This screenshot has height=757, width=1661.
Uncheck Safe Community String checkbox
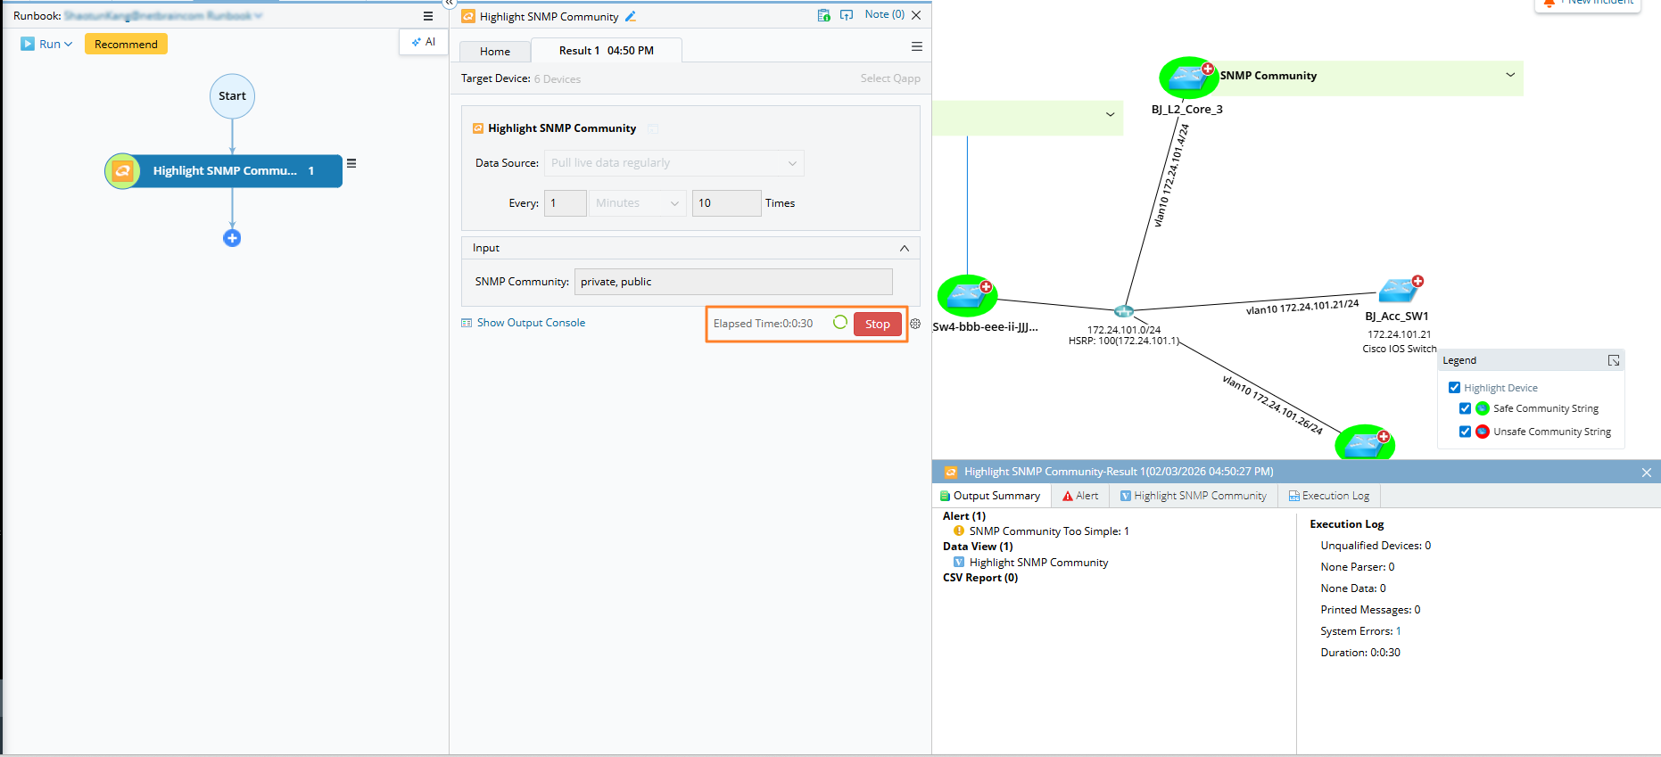coord(1465,408)
